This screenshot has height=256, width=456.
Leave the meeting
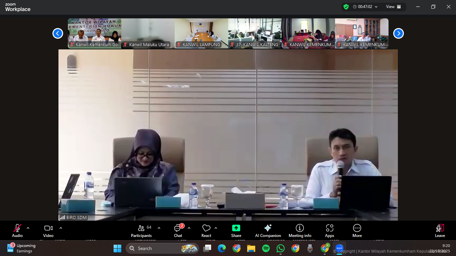(440, 230)
